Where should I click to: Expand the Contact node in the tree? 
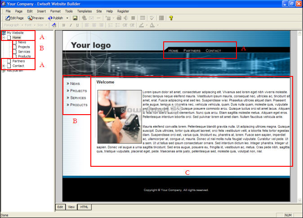[4, 66]
